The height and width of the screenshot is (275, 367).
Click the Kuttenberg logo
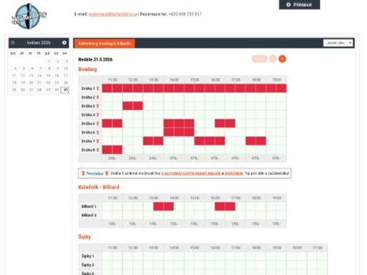[29, 16]
